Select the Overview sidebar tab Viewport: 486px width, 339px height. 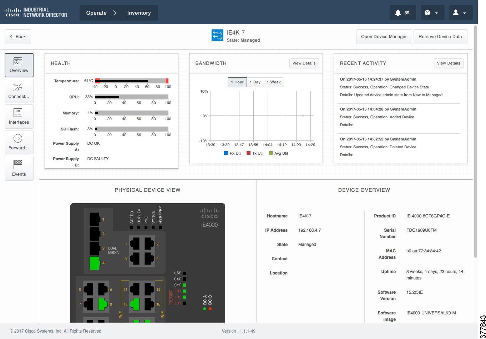coord(19,65)
